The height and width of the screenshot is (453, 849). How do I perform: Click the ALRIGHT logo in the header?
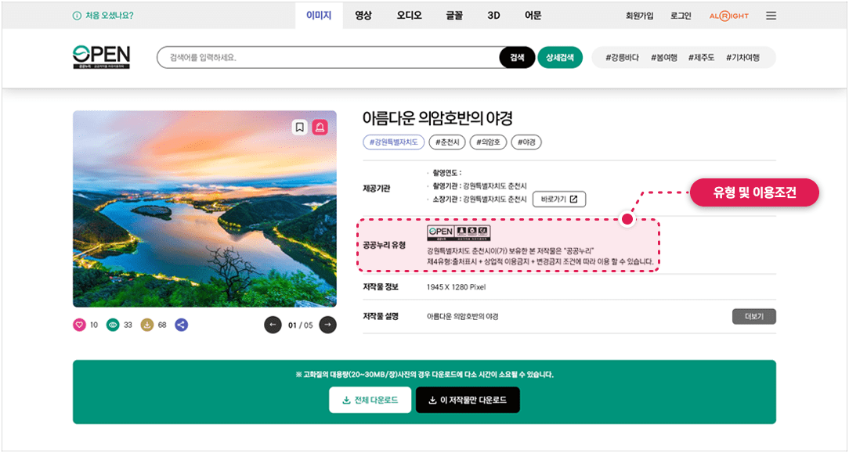729,15
